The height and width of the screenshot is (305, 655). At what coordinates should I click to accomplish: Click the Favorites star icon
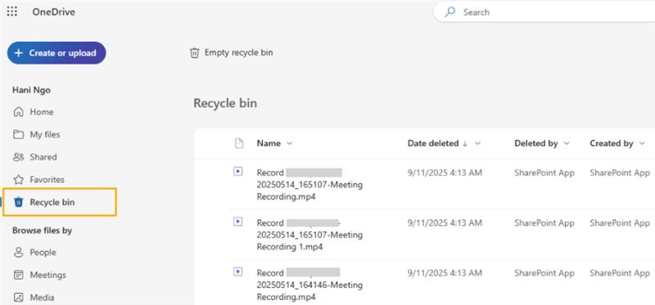[x=18, y=179]
